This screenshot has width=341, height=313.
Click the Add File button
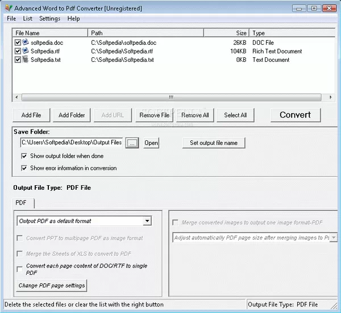click(31, 115)
